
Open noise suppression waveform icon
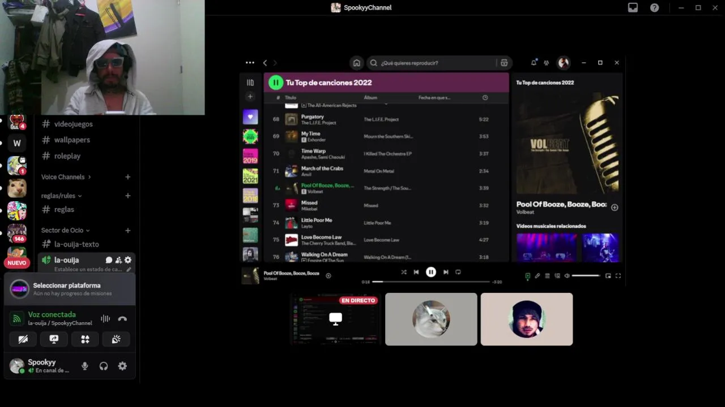point(105,319)
